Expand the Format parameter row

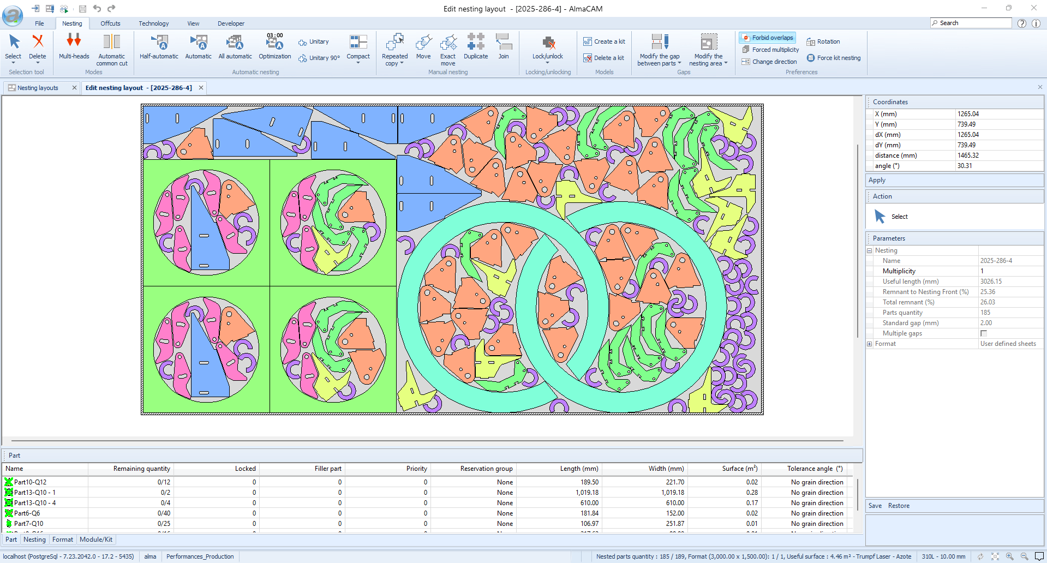click(x=870, y=344)
